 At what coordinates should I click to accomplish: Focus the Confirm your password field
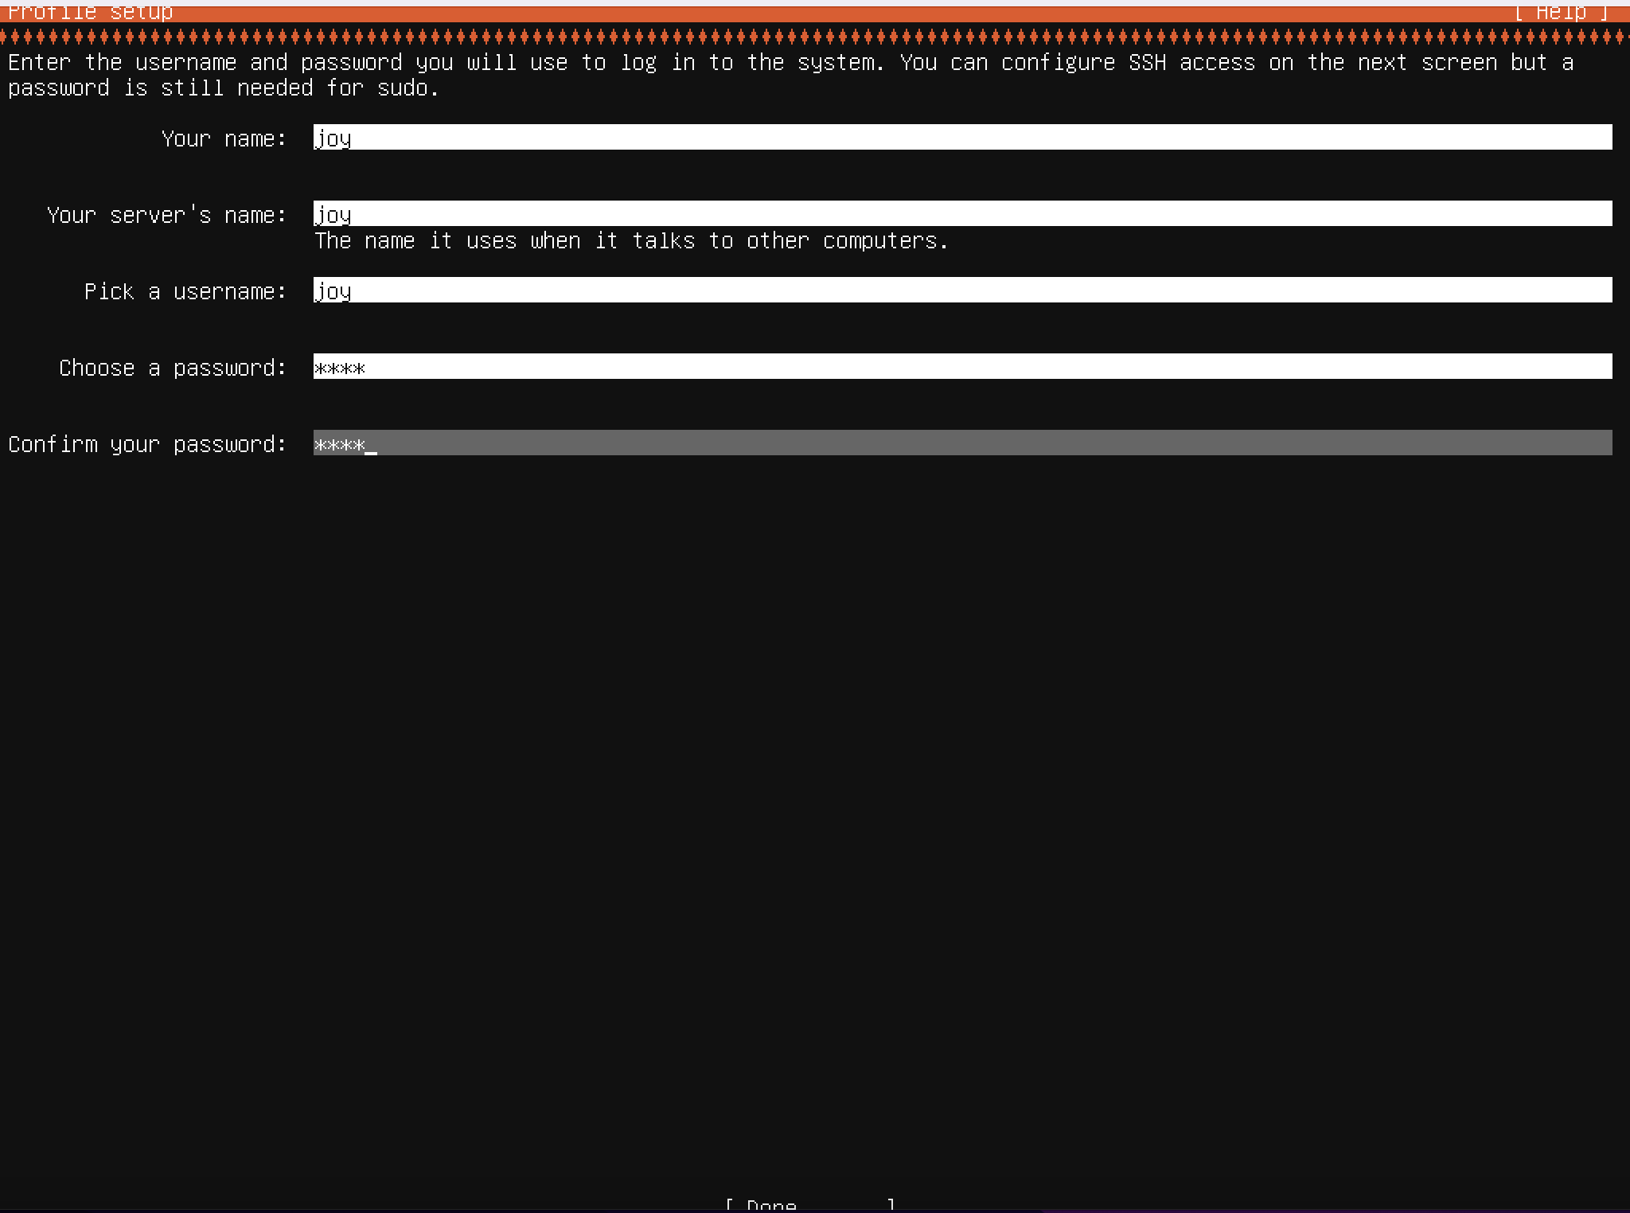coord(961,443)
